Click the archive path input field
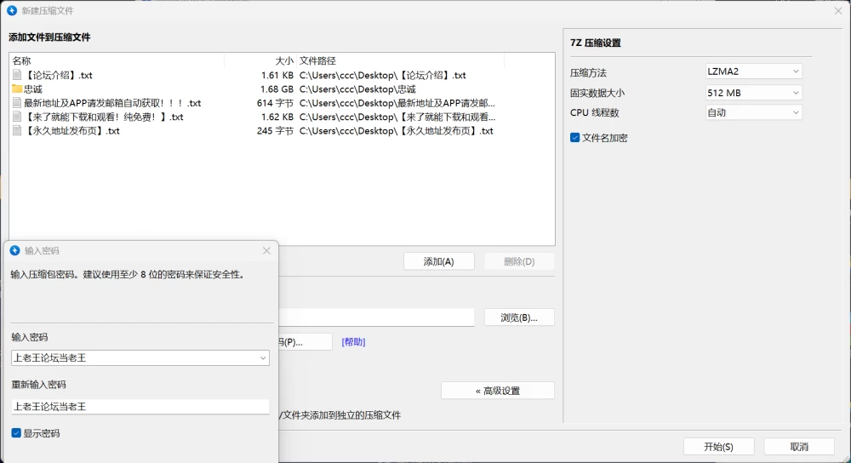This screenshot has height=463, width=851. point(377,317)
